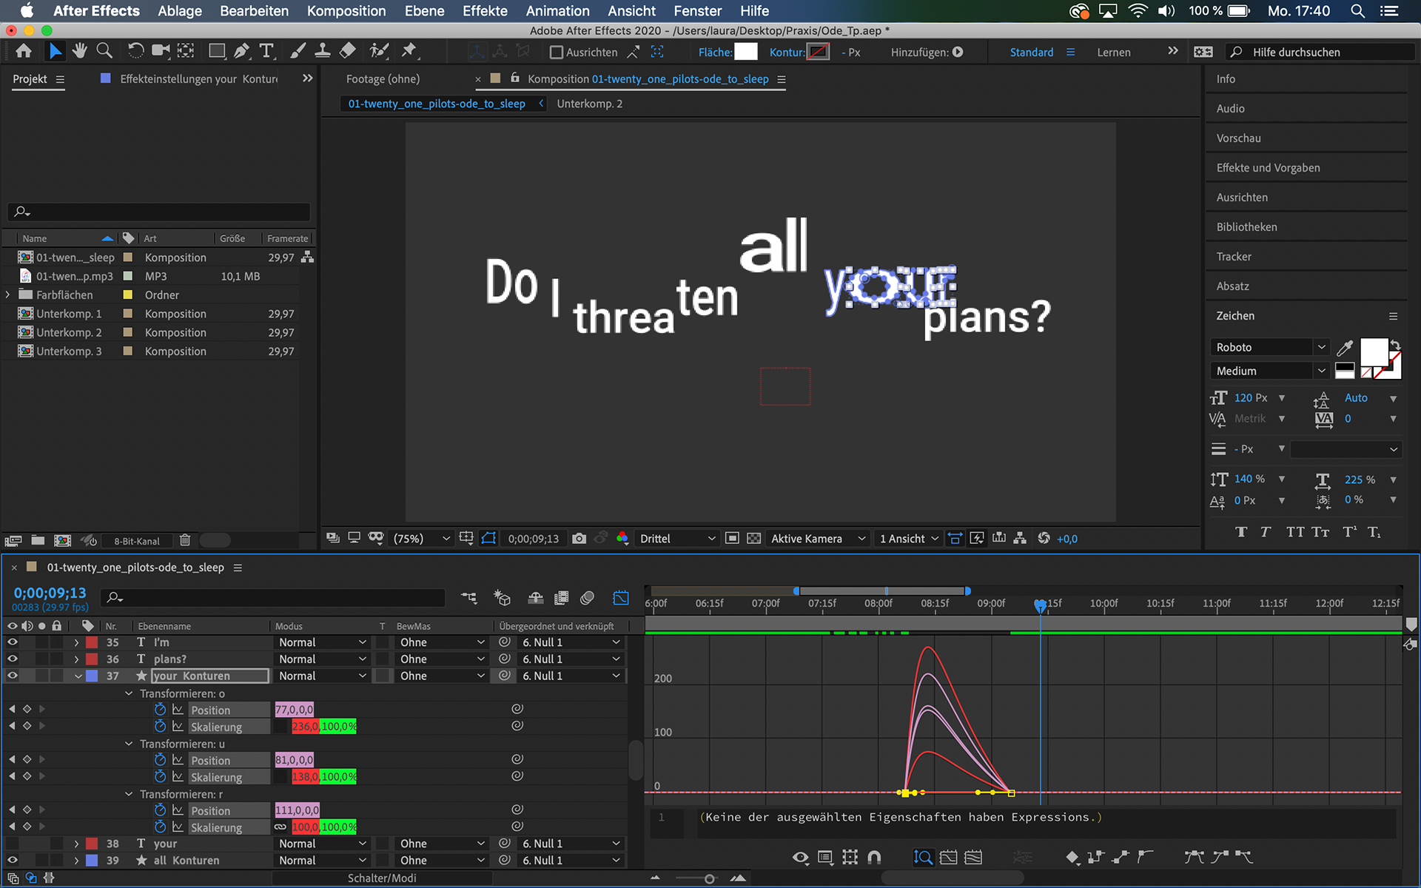Viewport: 1421px width, 888px height.
Task: Select the Type tool
Action: point(266,51)
